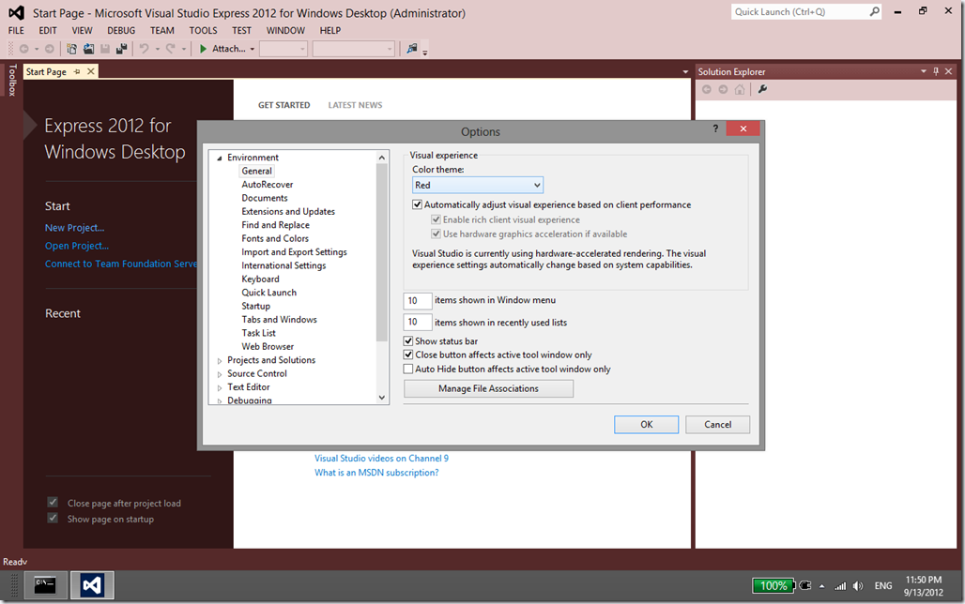Click the Save toolbar icon
Viewport: 965px width, 604px height.
coord(105,49)
